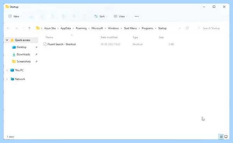Sort by the Size column header
This screenshot has width=233, height=143.
161,37
